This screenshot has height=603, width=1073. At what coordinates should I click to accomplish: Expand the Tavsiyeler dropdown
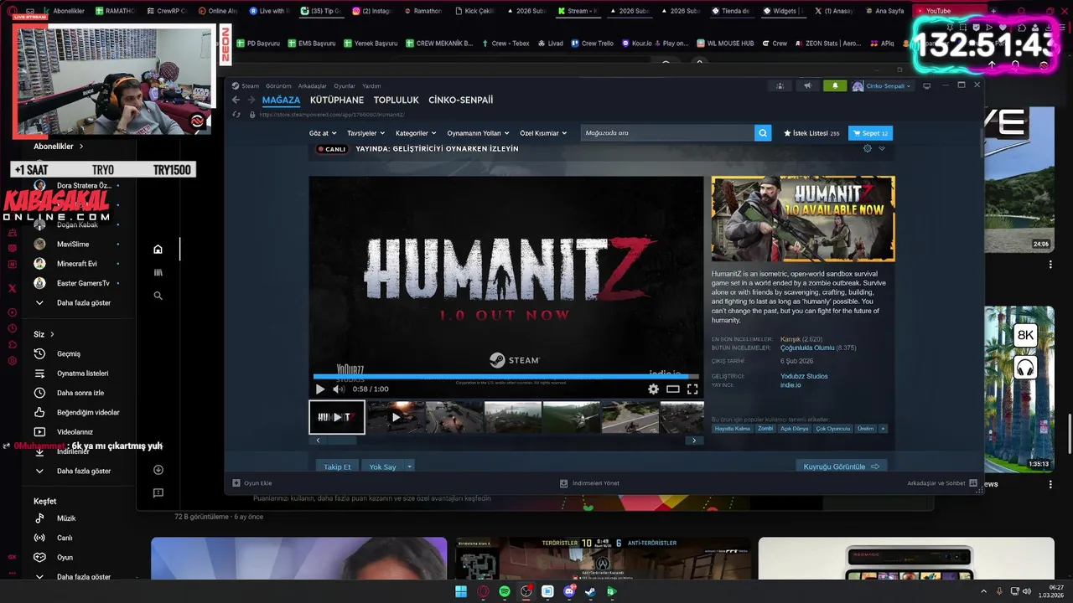tap(365, 133)
